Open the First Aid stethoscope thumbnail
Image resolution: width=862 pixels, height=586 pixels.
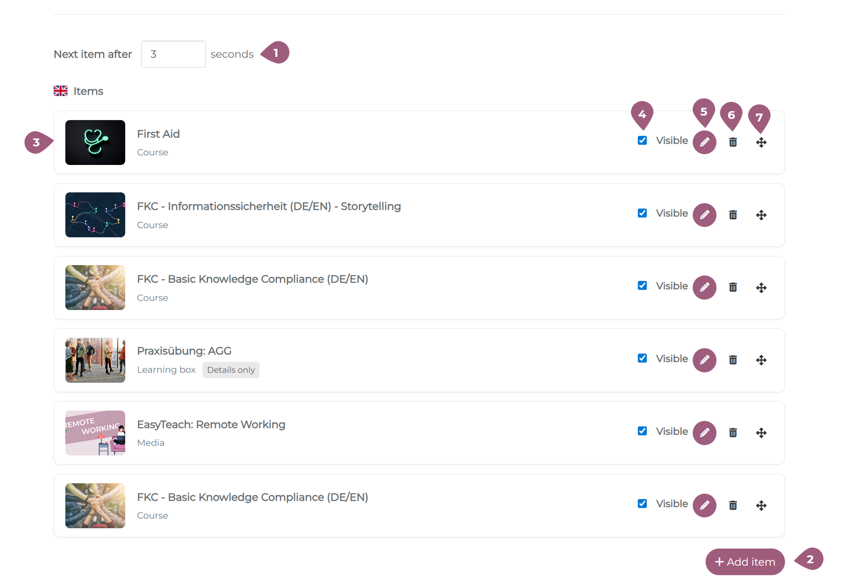click(x=95, y=142)
